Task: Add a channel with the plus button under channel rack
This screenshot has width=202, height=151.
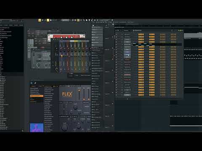Action: pos(127,99)
